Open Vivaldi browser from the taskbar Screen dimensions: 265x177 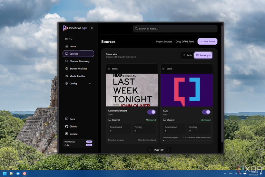(24, 174)
